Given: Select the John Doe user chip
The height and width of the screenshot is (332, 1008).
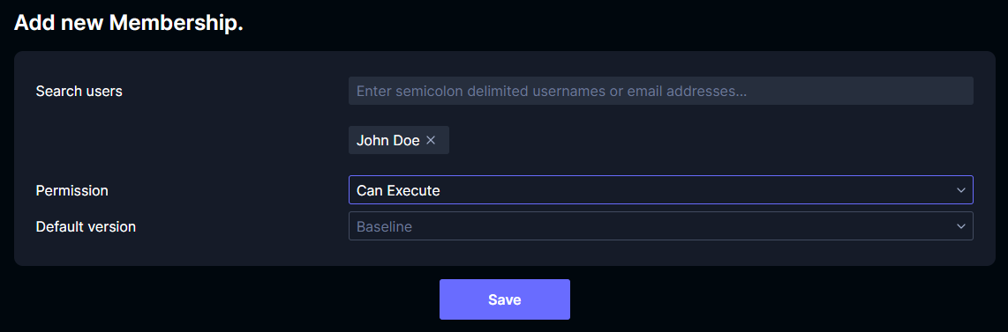Looking at the screenshot, I should 399,140.
